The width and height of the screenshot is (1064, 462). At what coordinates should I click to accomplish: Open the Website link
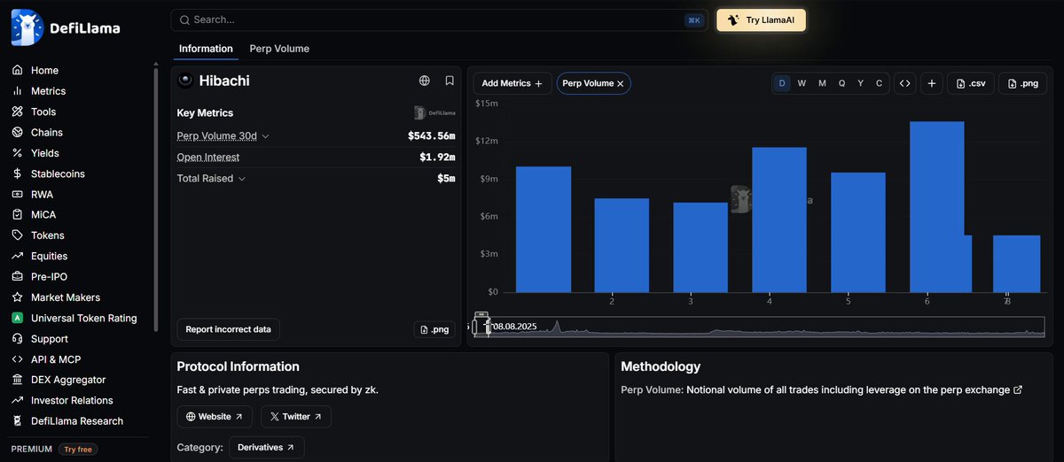pyautogui.click(x=215, y=417)
